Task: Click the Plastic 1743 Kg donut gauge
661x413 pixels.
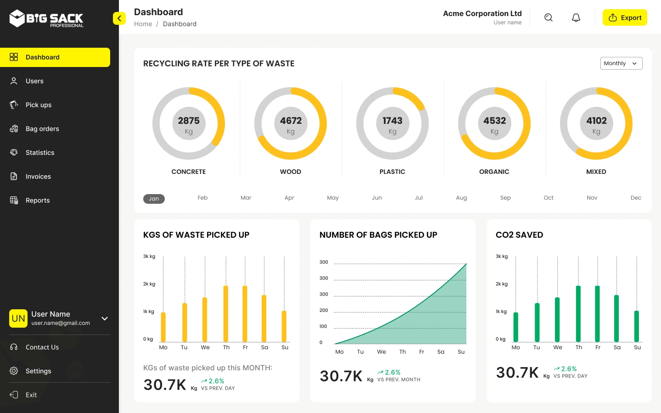Action: pyautogui.click(x=392, y=123)
